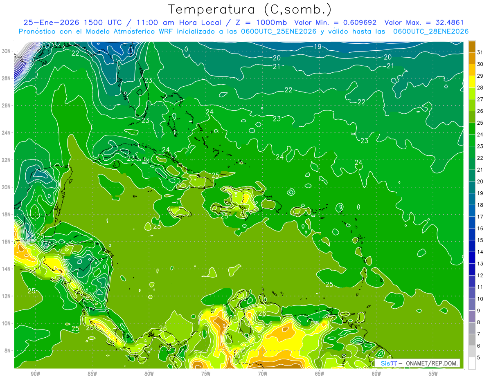Click the 65W longitude axis label
This screenshot has height=379, width=491.
tap(320, 374)
